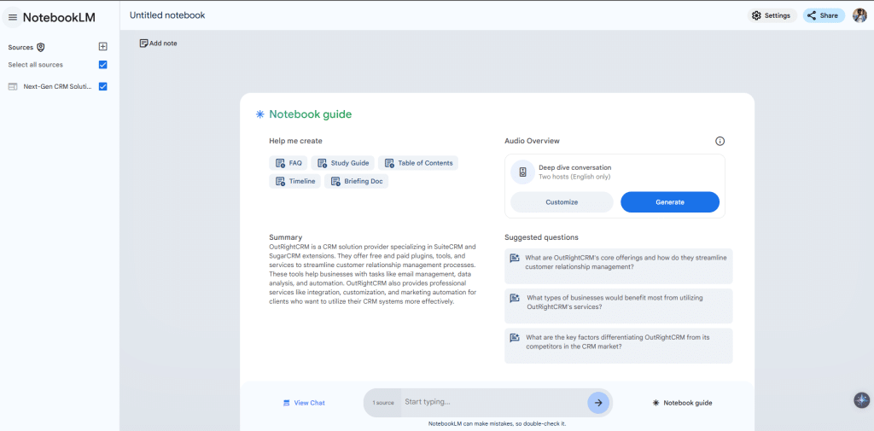Open Settings
This screenshot has height=431, width=874.
click(x=772, y=15)
